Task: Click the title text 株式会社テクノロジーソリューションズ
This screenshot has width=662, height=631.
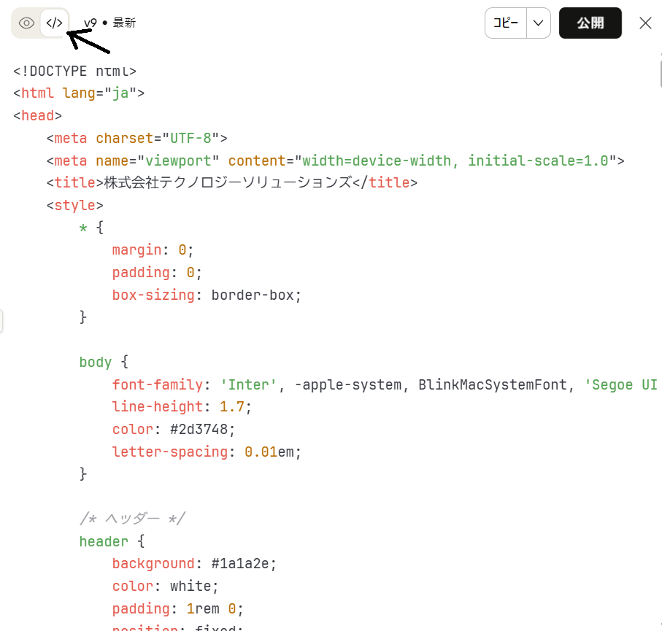Action: tap(228, 182)
